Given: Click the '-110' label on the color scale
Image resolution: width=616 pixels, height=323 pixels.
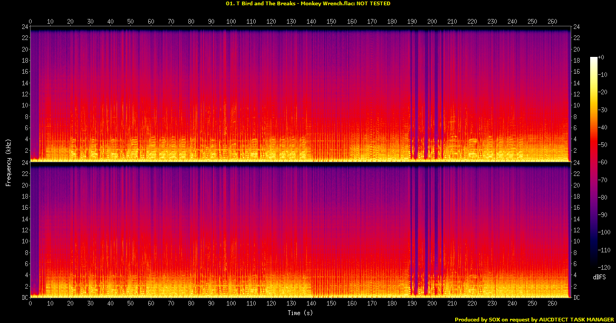Looking at the screenshot, I should (x=604, y=250).
